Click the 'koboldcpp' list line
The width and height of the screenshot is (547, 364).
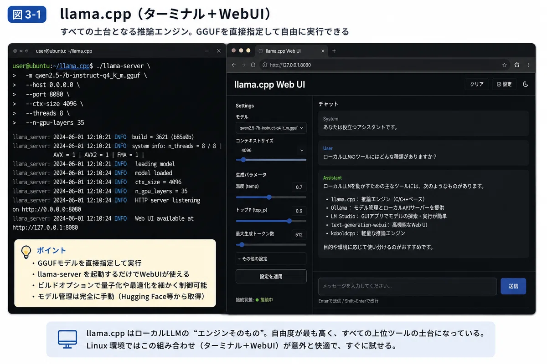pos(368,233)
